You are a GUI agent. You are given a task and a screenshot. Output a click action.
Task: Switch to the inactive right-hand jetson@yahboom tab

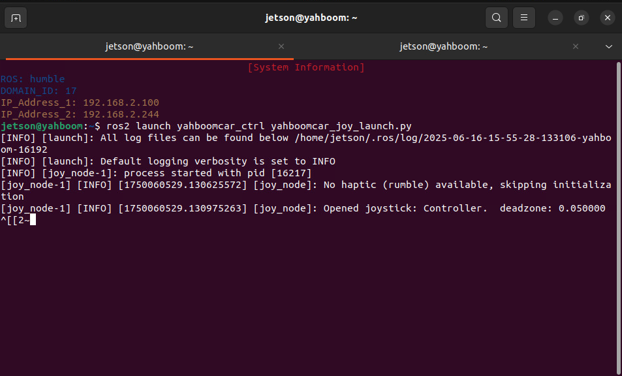(443, 46)
